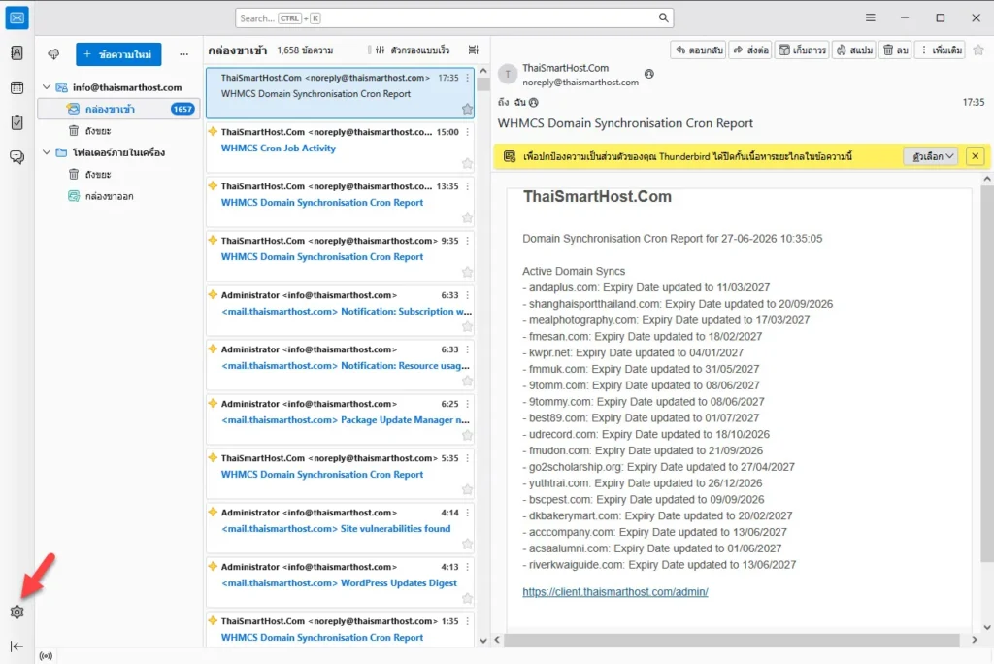The width and height of the screenshot is (994, 664).
Task: Open the Address Book space
Action: pyautogui.click(x=17, y=52)
